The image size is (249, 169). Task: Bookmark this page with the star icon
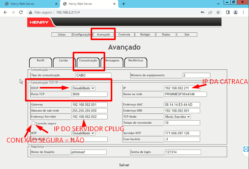point(218,12)
